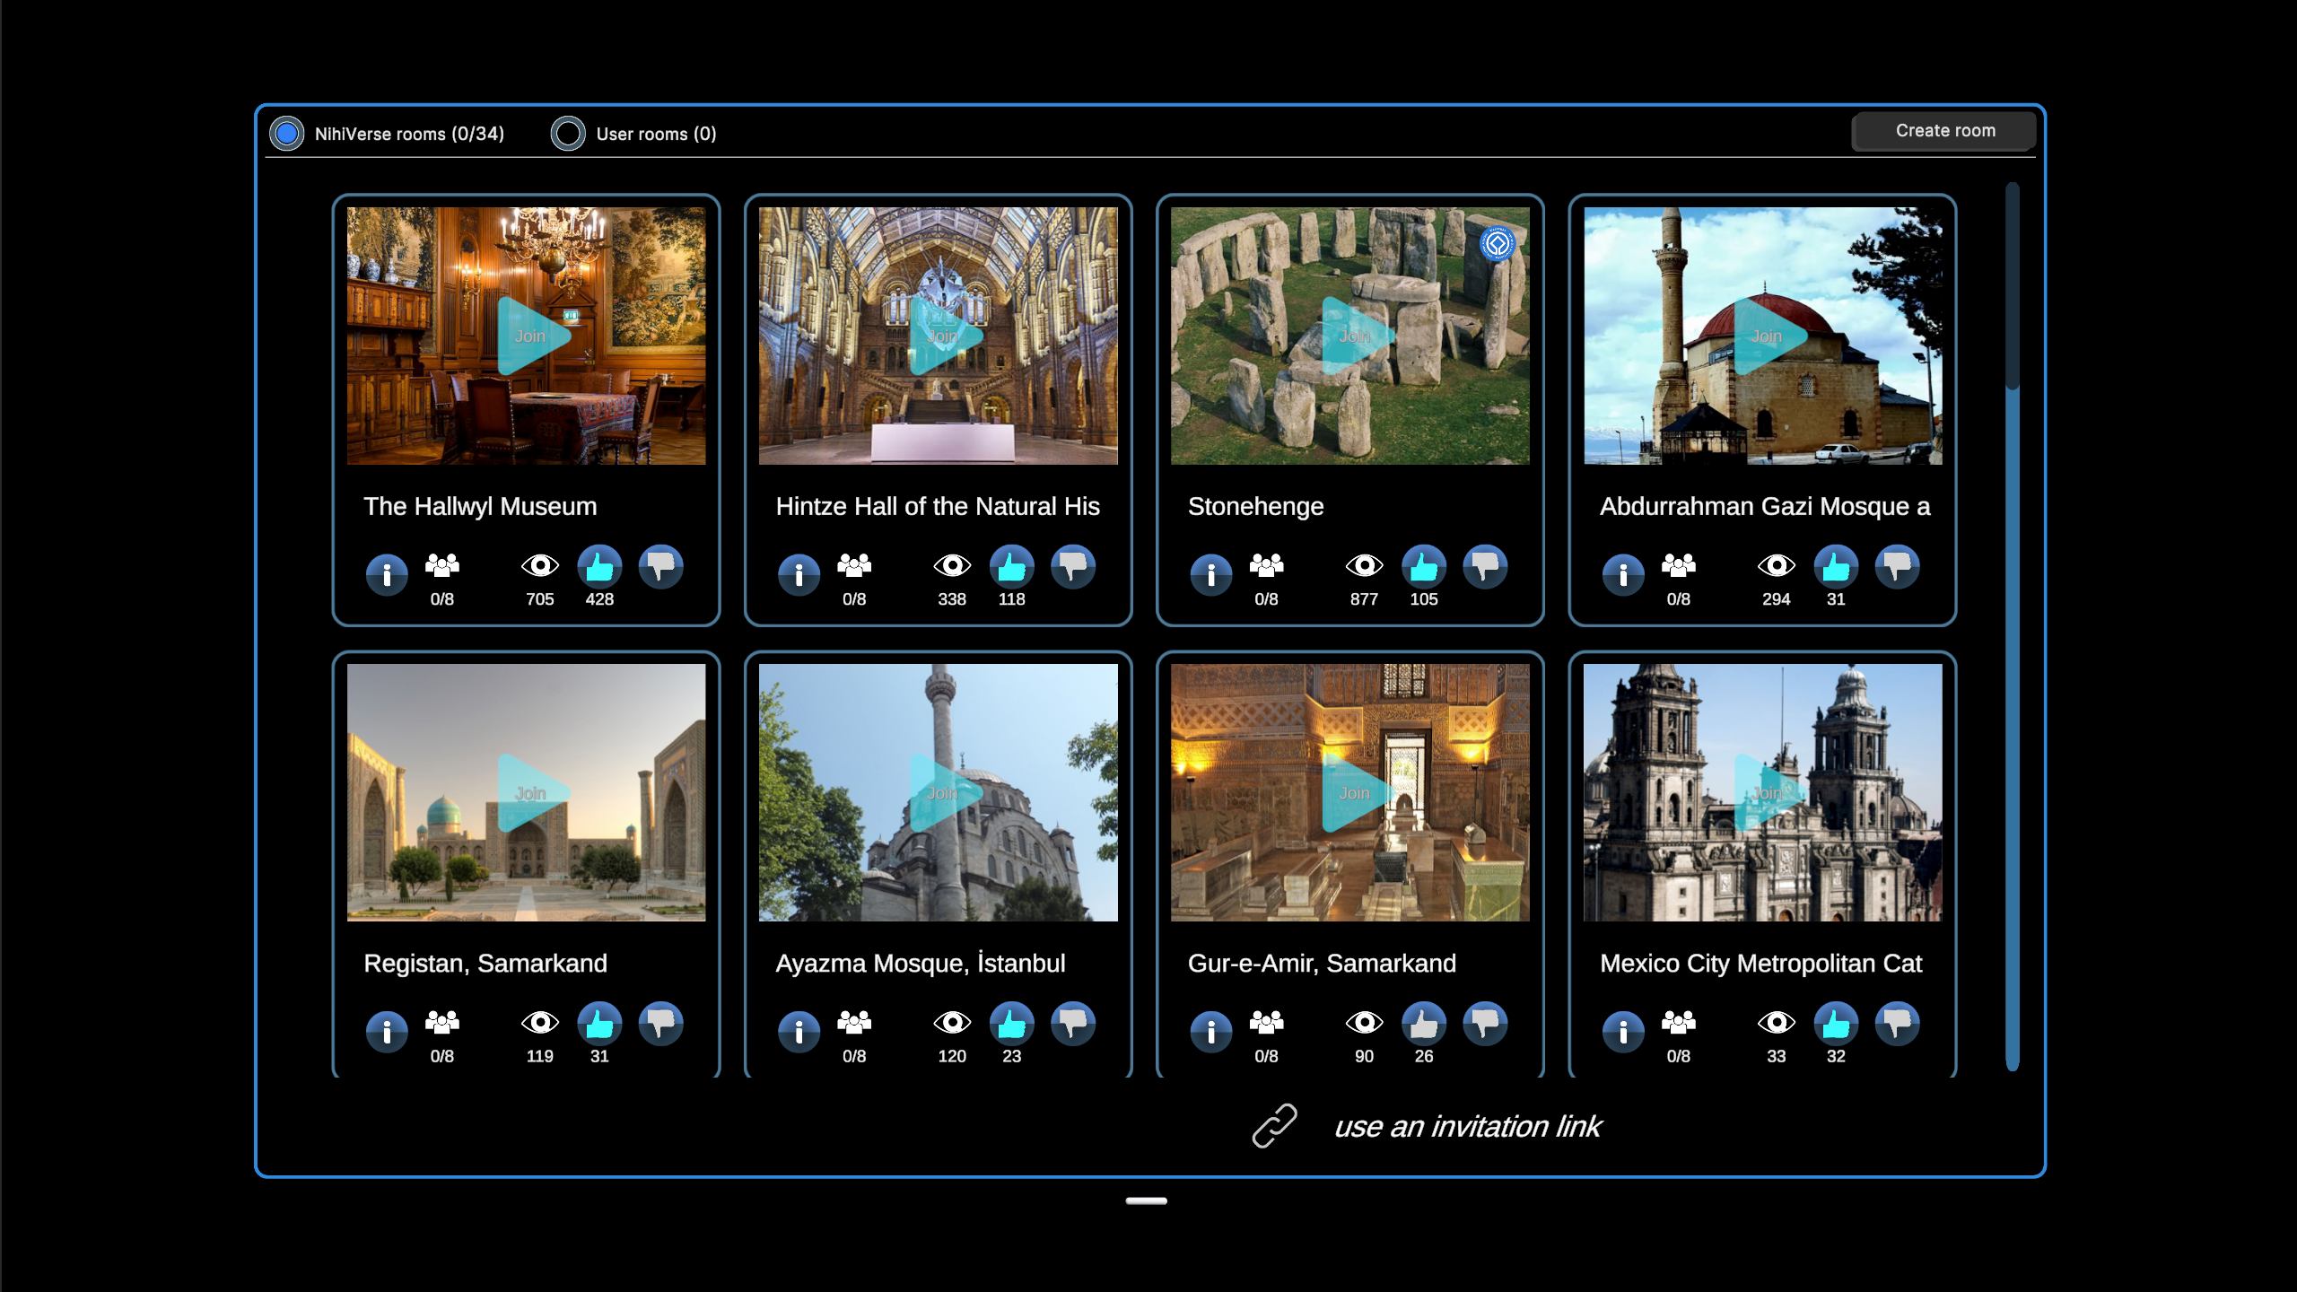Screen dimensions: 2297x1292
Task: Like the Stonehenge room
Action: 1424,567
